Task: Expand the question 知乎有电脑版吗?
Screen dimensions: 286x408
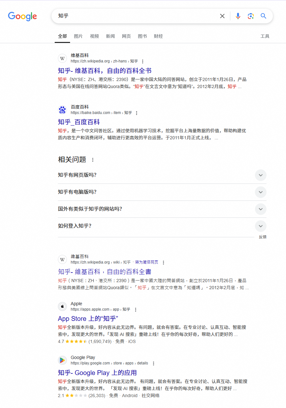Action: click(x=260, y=192)
